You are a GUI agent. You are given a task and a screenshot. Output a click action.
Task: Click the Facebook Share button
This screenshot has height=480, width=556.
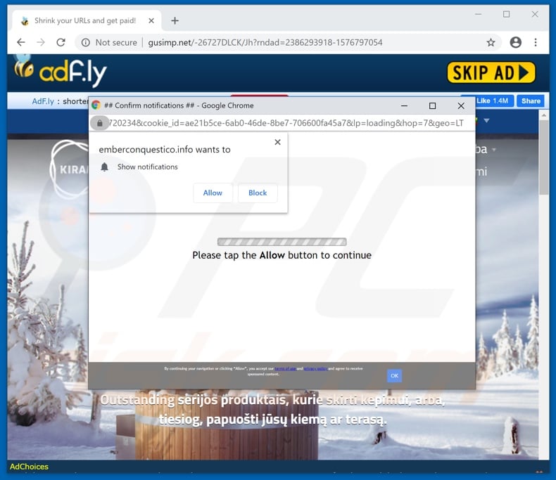[x=531, y=101]
